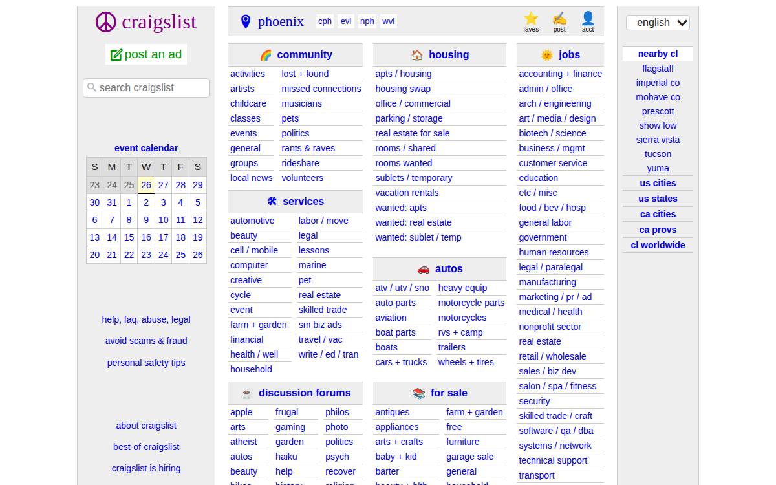Expand the cl worldwide list
The image size is (776, 485).
tap(658, 245)
